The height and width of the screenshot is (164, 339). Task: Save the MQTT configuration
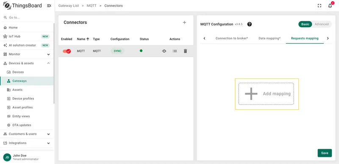click(x=325, y=153)
